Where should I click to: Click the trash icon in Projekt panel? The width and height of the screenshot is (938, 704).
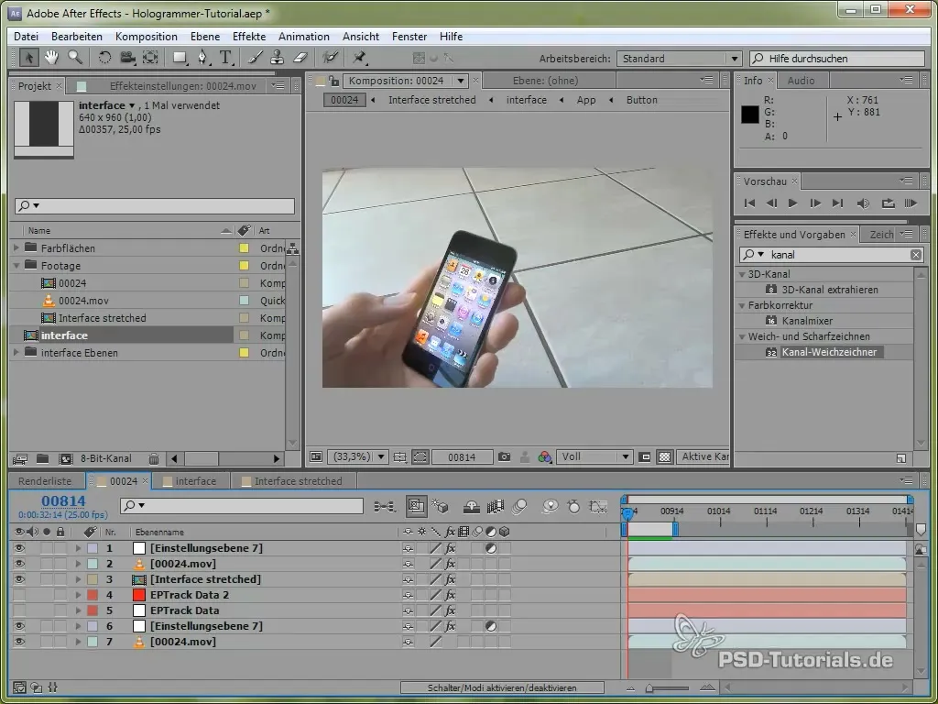(154, 458)
